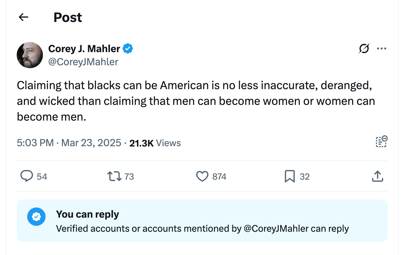
Task: Toggle like off by clicking the heart
Action: 203,176
